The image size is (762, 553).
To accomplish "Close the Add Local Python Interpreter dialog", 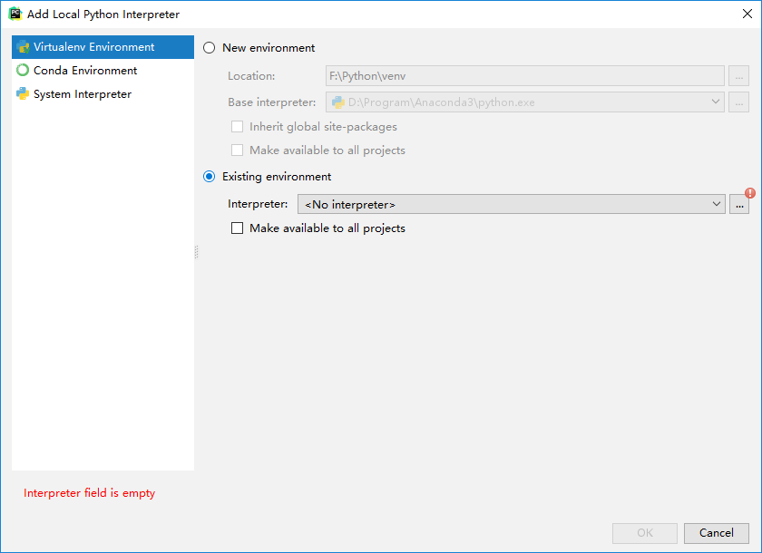I will pyautogui.click(x=746, y=14).
